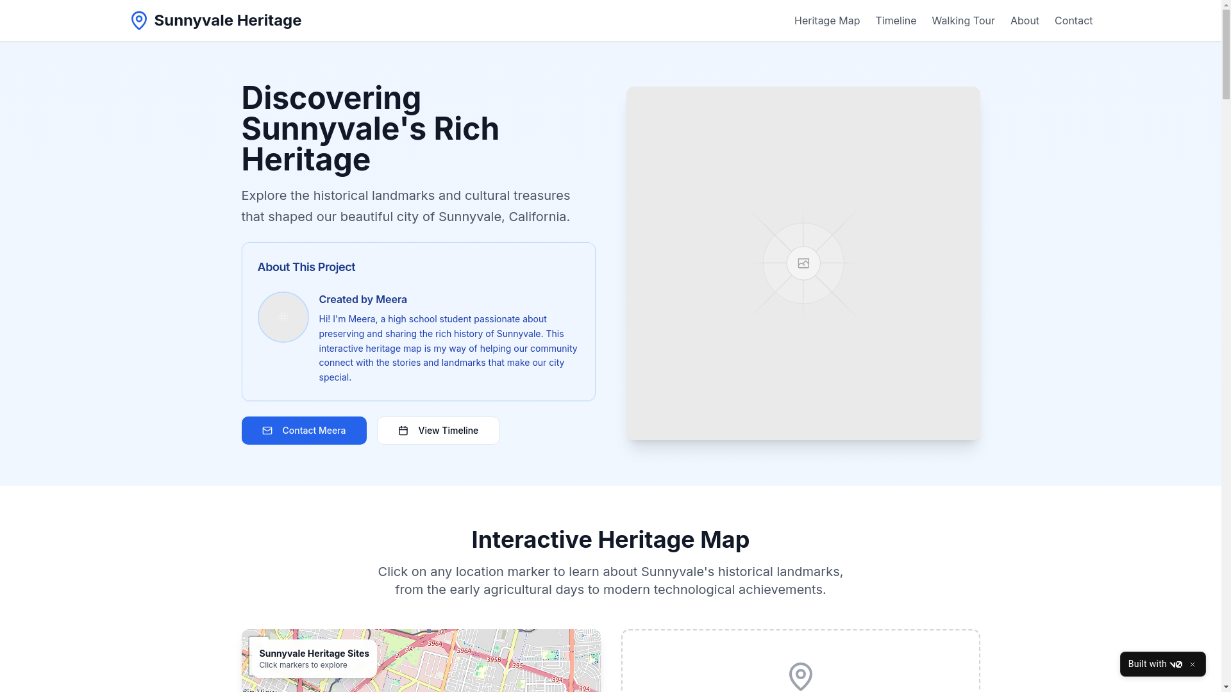Click the calendar icon in View Timeline
This screenshot has width=1231, height=692.
403,431
